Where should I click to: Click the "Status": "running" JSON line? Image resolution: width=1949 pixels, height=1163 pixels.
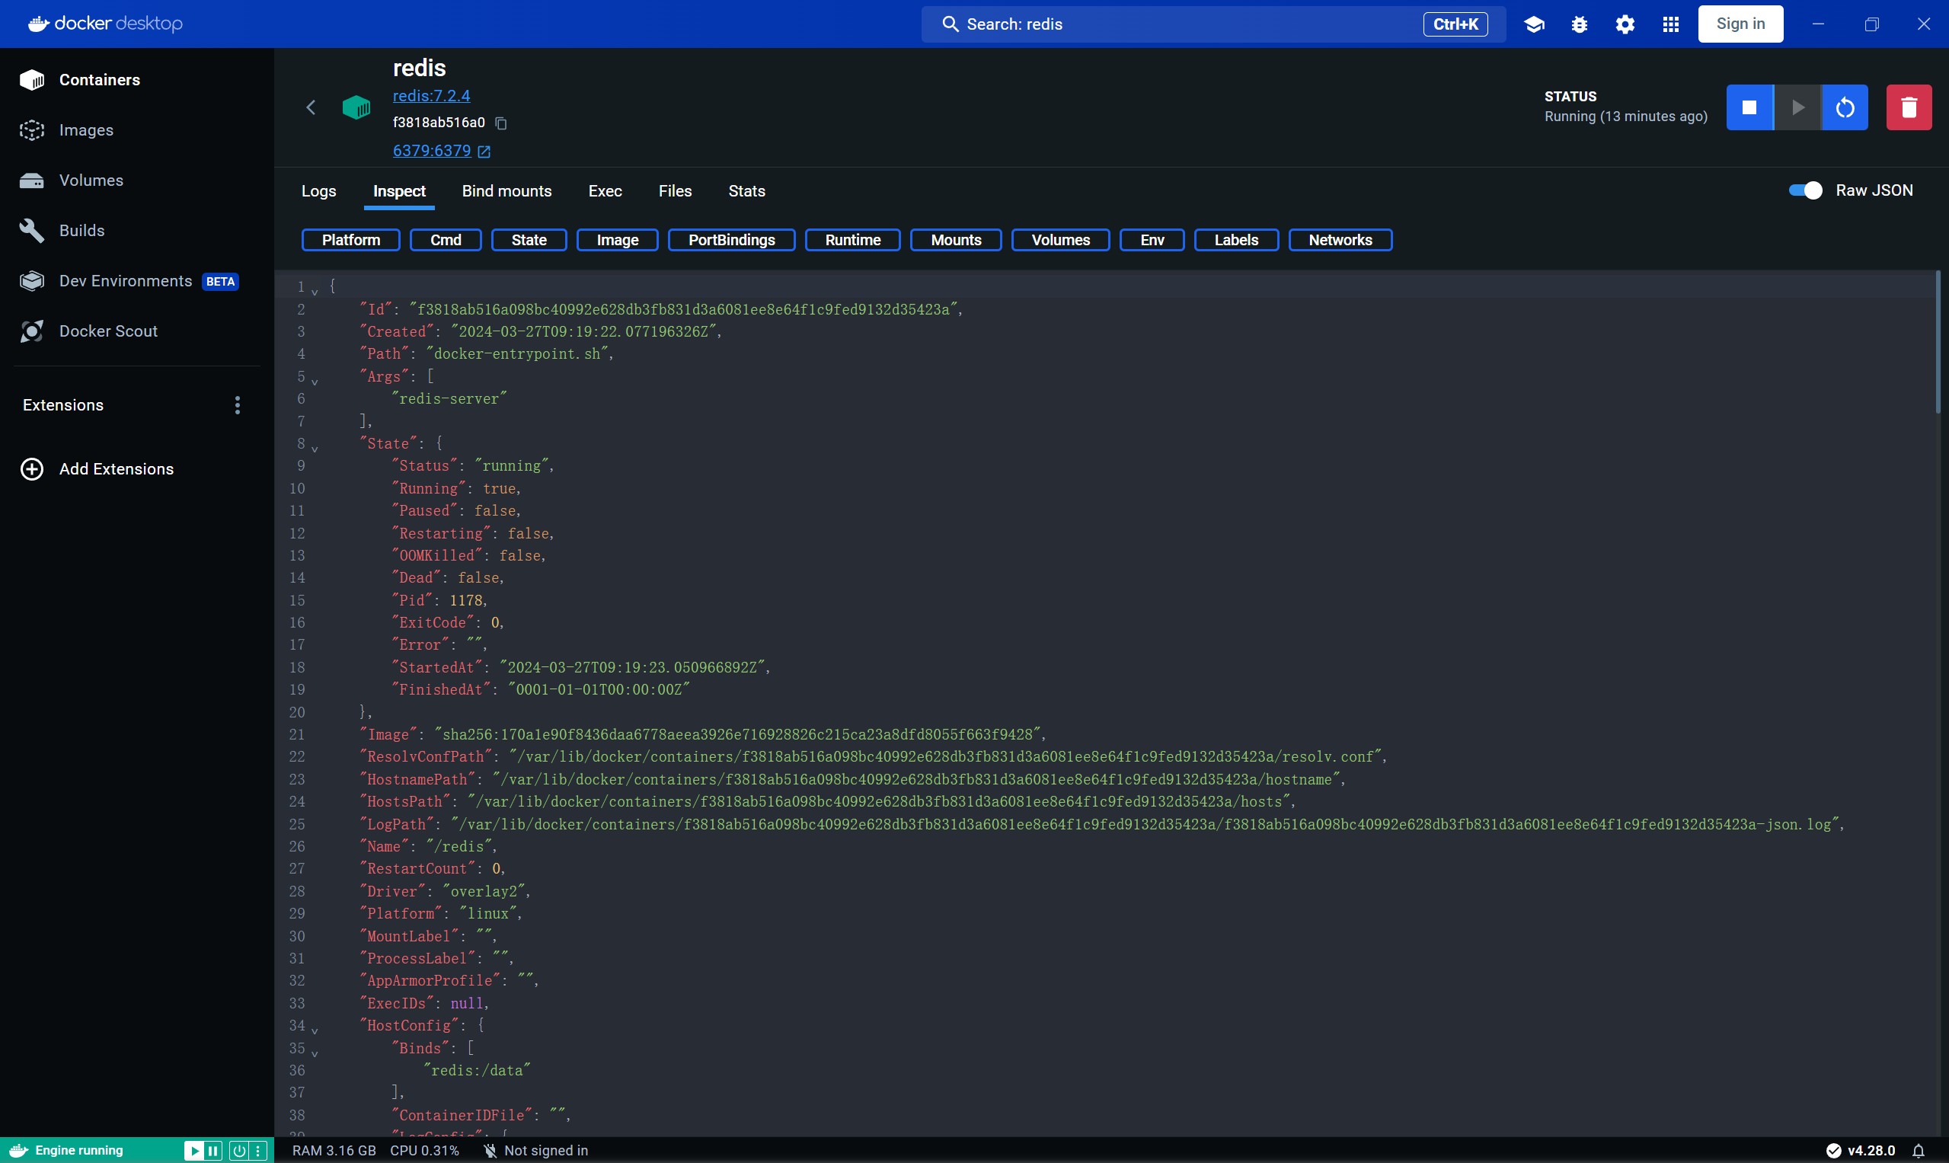(x=472, y=466)
